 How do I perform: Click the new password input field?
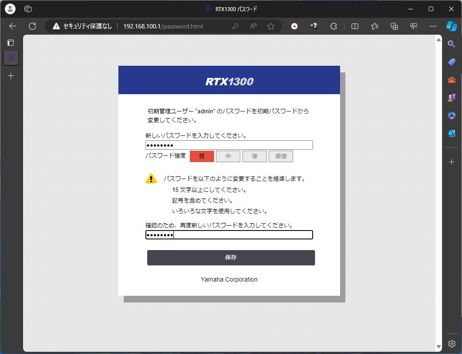click(x=229, y=145)
